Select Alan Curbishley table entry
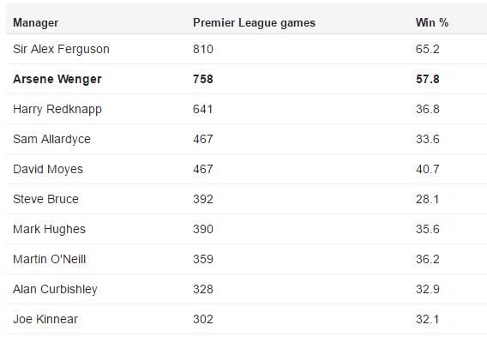Viewport: 487px width, 337px height. click(55, 289)
